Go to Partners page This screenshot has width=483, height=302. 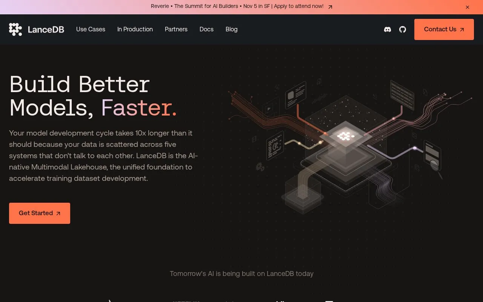pyautogui.click(x=176, y=29)
